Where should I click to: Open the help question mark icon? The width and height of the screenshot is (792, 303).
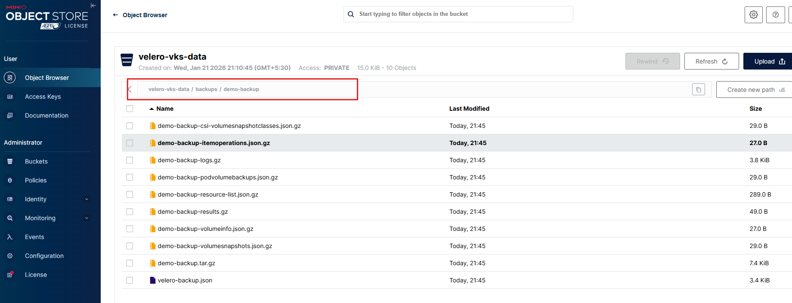tap(775, 15)
